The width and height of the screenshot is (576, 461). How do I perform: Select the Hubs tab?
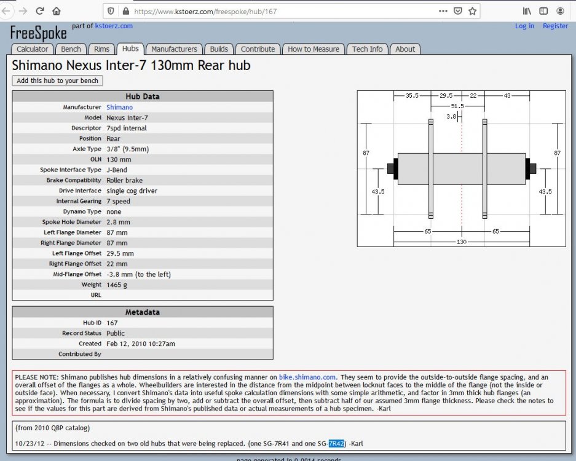tap(130, 49)
